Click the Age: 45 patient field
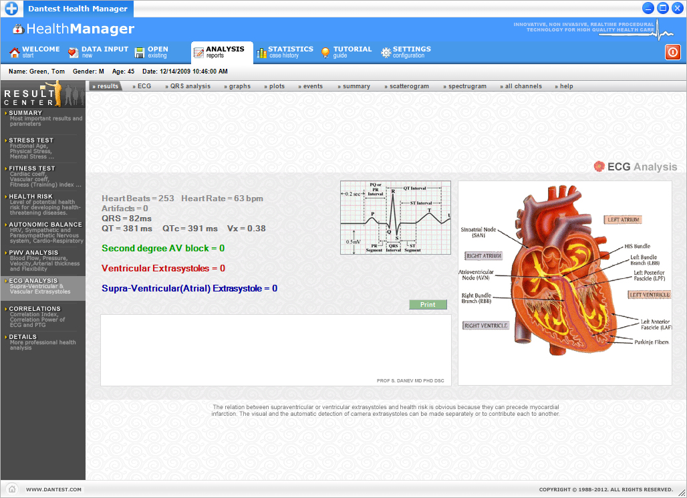Viewport: 687px width, 498px height. [123, 72]
